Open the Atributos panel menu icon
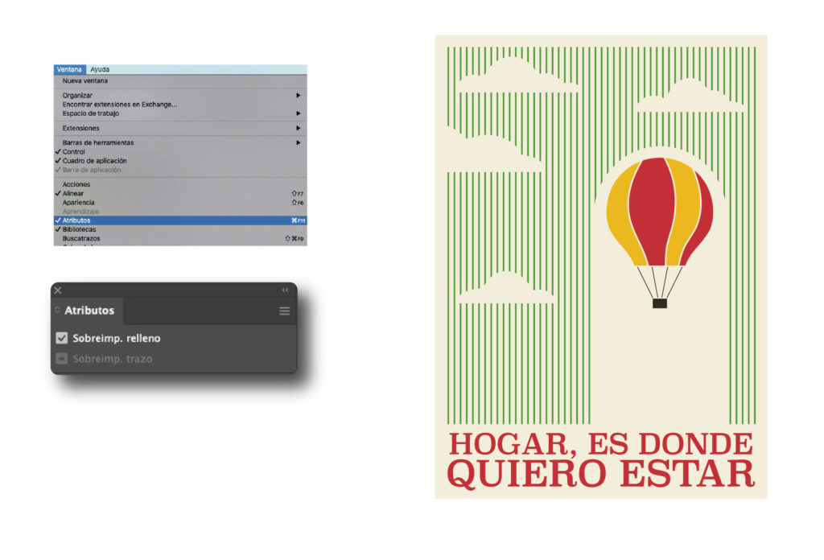Viewport: 824px width, 560px height. [x=284, y=311]
